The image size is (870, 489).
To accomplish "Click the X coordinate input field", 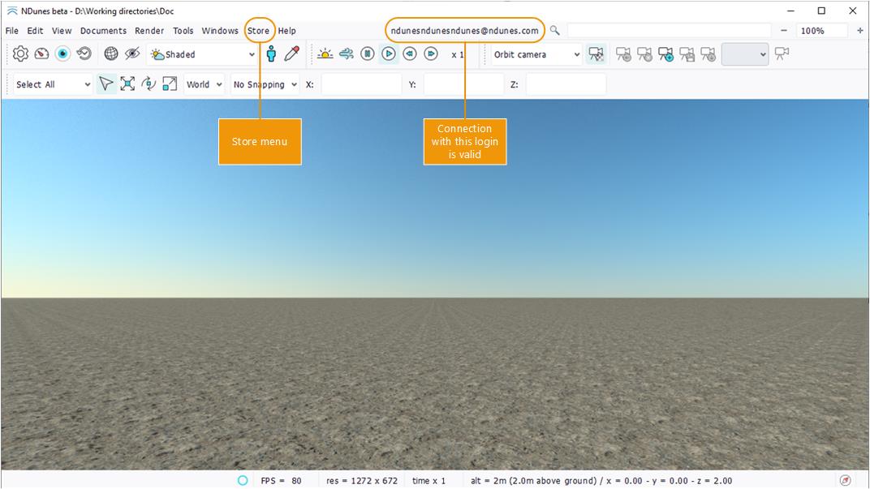I will coord(361,84).
